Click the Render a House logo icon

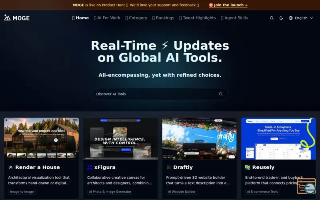[11, 167]
